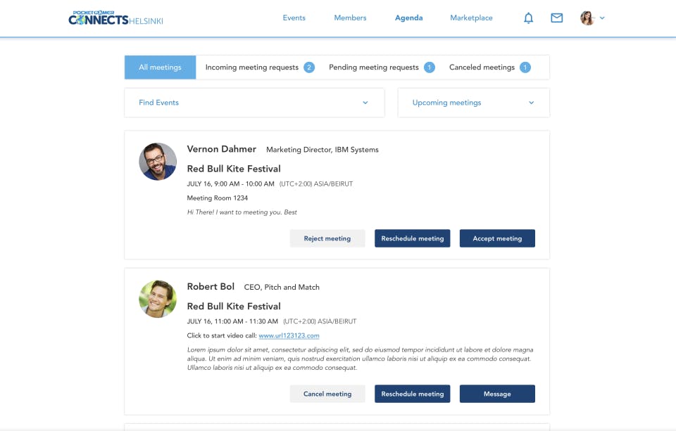Viewport: 676px width, 431px height.
Task: Open the Events menu item
Action: coord(294,18)
